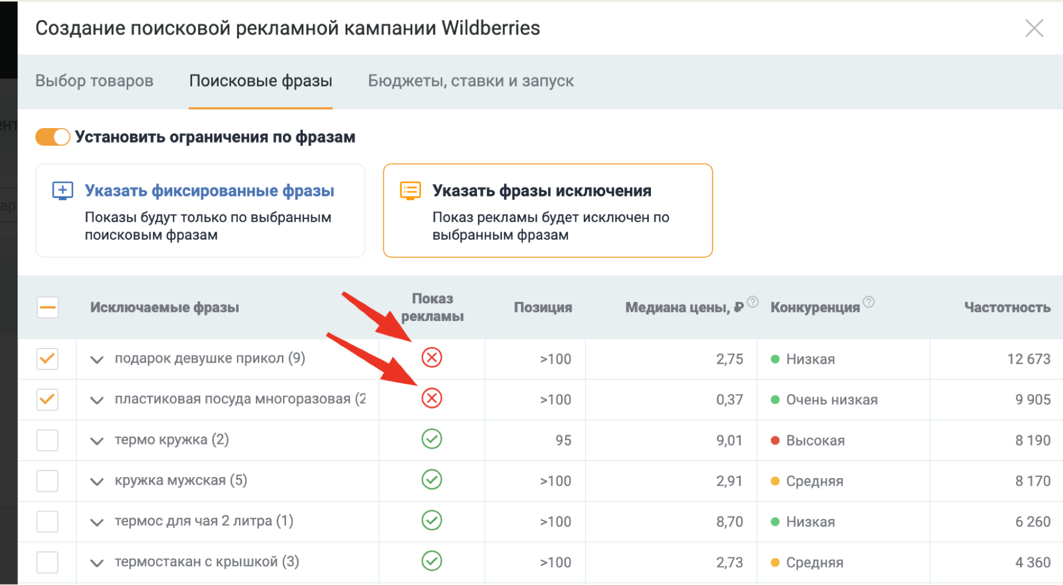Click Показ рекламы column header

pos(432,307)
